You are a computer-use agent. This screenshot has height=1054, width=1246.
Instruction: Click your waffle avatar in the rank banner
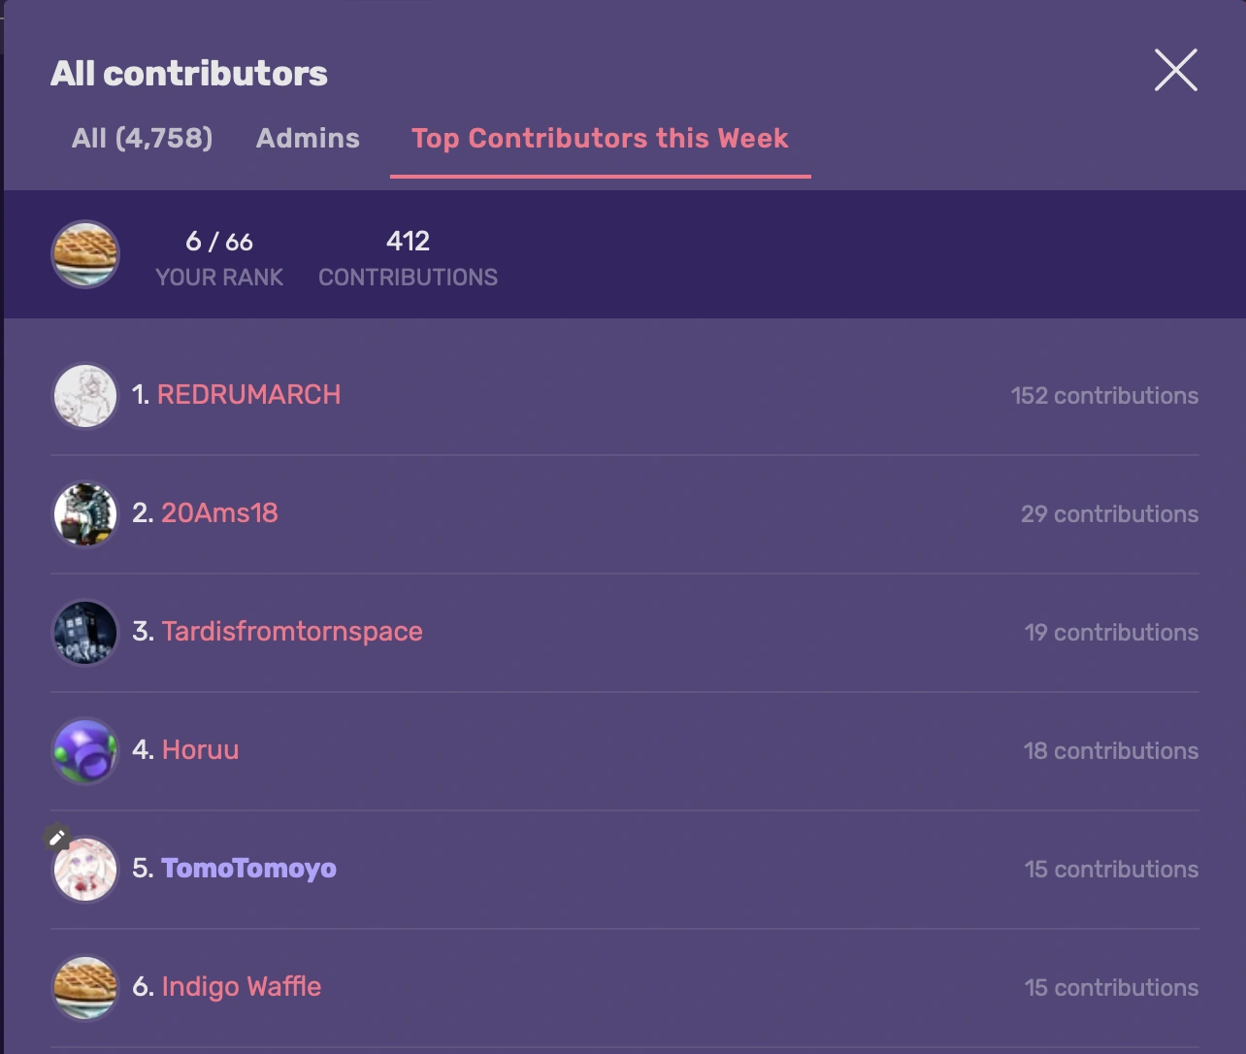[84, 254]
